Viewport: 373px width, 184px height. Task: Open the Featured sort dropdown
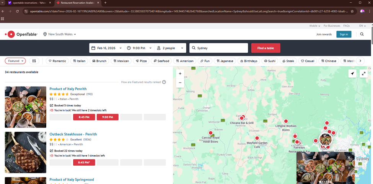point(15,61)
